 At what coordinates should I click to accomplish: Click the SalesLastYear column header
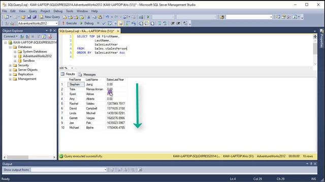pyautogui.click(x=115, y=80)
